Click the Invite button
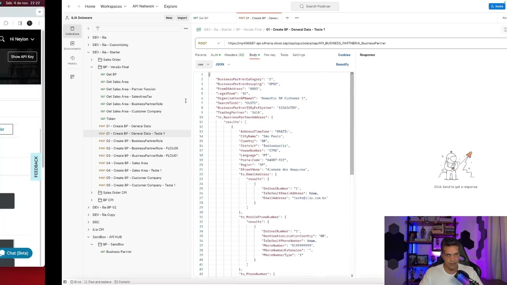Viewport: 507px width, 285px height. [497, 6]
